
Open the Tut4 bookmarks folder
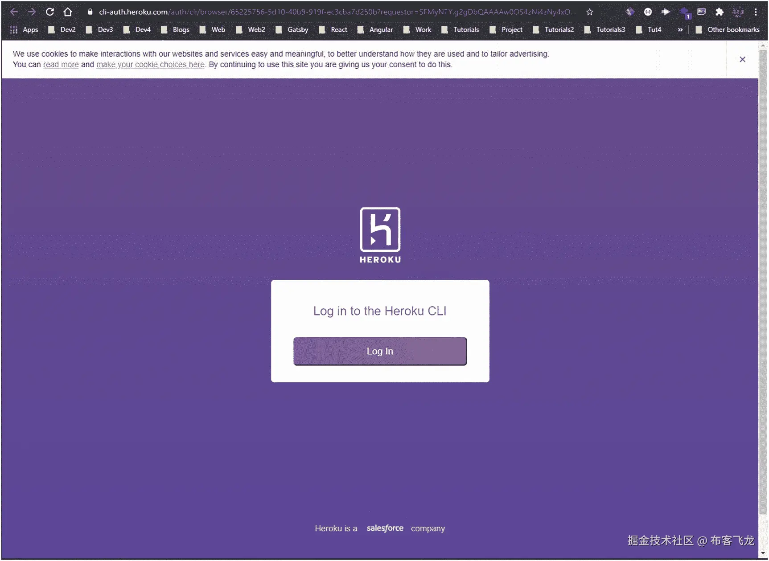649,30
